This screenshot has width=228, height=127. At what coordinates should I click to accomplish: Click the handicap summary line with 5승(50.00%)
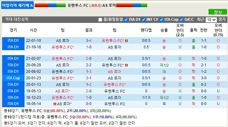(x=71, y=117)
